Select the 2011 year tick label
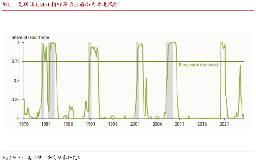This screenshot has height=162, width=256. click(179, 124)
